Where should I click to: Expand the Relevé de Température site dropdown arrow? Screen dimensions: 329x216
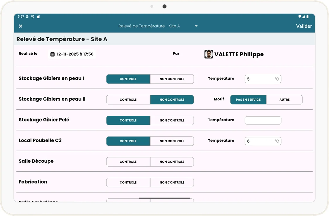(x=196, y=26)
